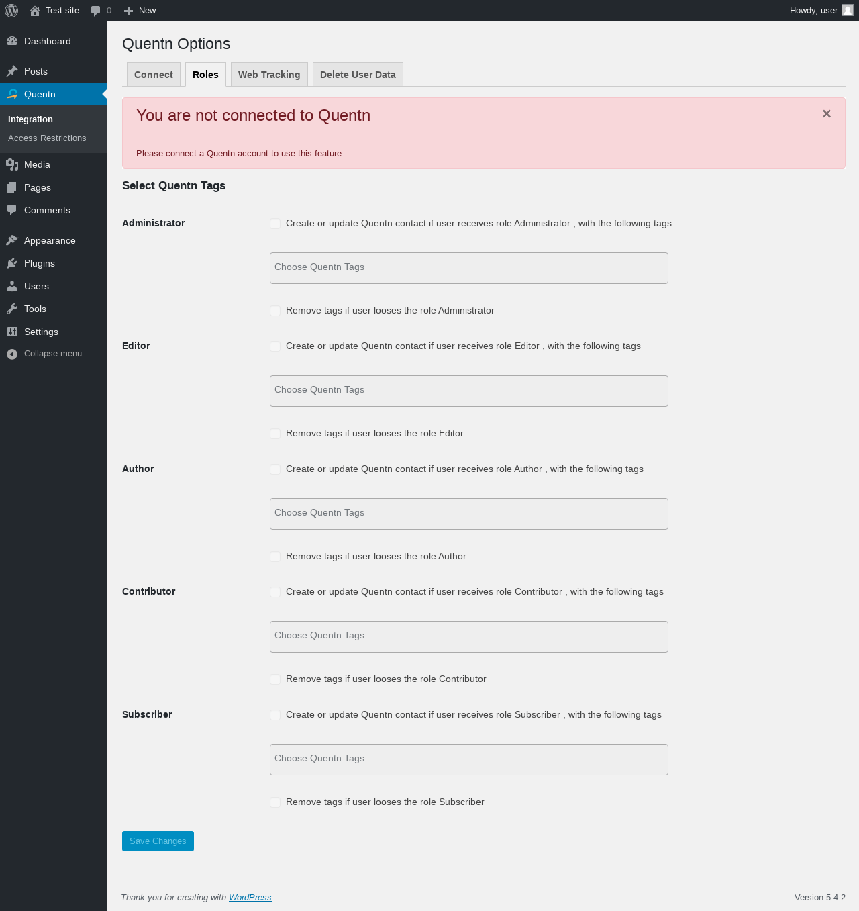The image size is (859, 911).
Task: Open Dashboard from the sidebar
Action: tap(47, 41)
